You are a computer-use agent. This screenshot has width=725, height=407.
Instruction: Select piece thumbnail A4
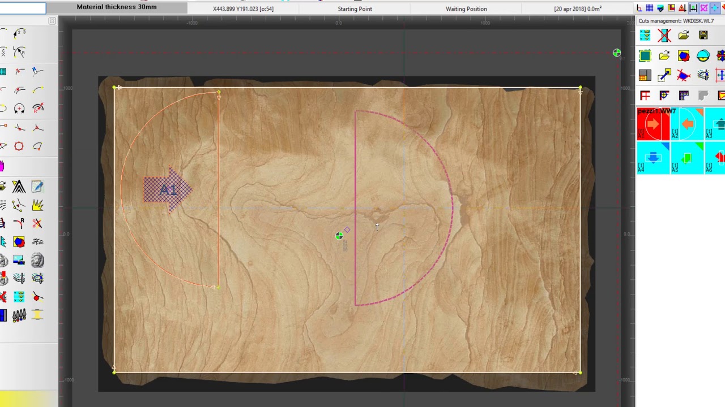tap(653, 158)
